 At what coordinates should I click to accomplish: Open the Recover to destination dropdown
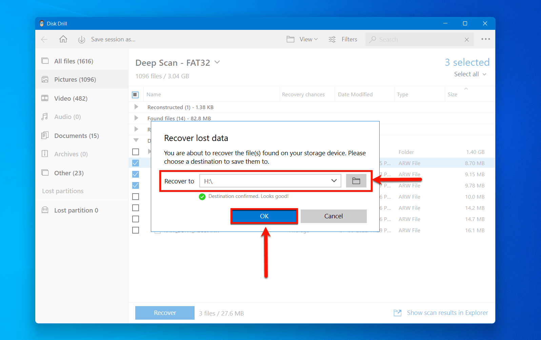point(334,181)
